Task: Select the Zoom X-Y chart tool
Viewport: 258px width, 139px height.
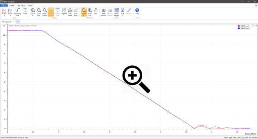Action: click(90, 12)
